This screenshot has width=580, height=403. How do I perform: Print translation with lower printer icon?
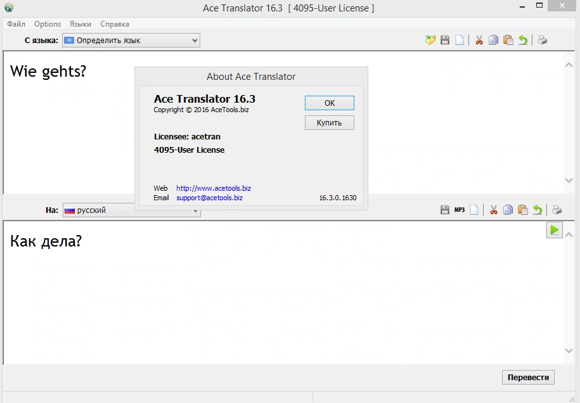(x=557, y=210)
